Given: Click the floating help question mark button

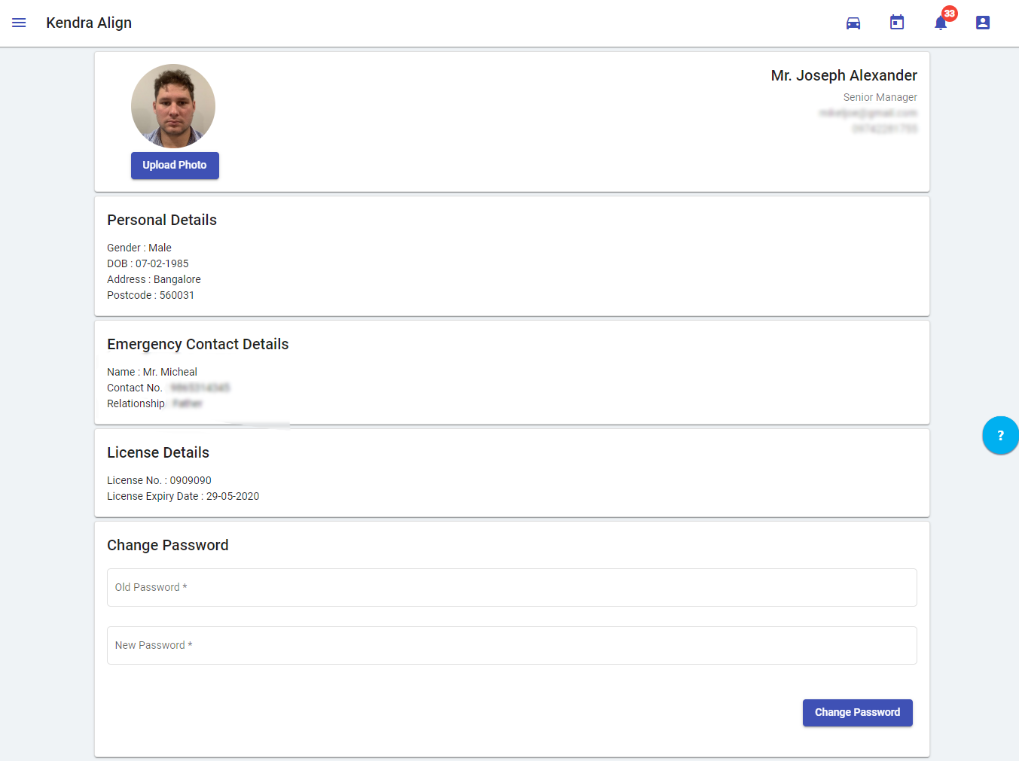Looking at the screenshot, I should pos(1000,435).
